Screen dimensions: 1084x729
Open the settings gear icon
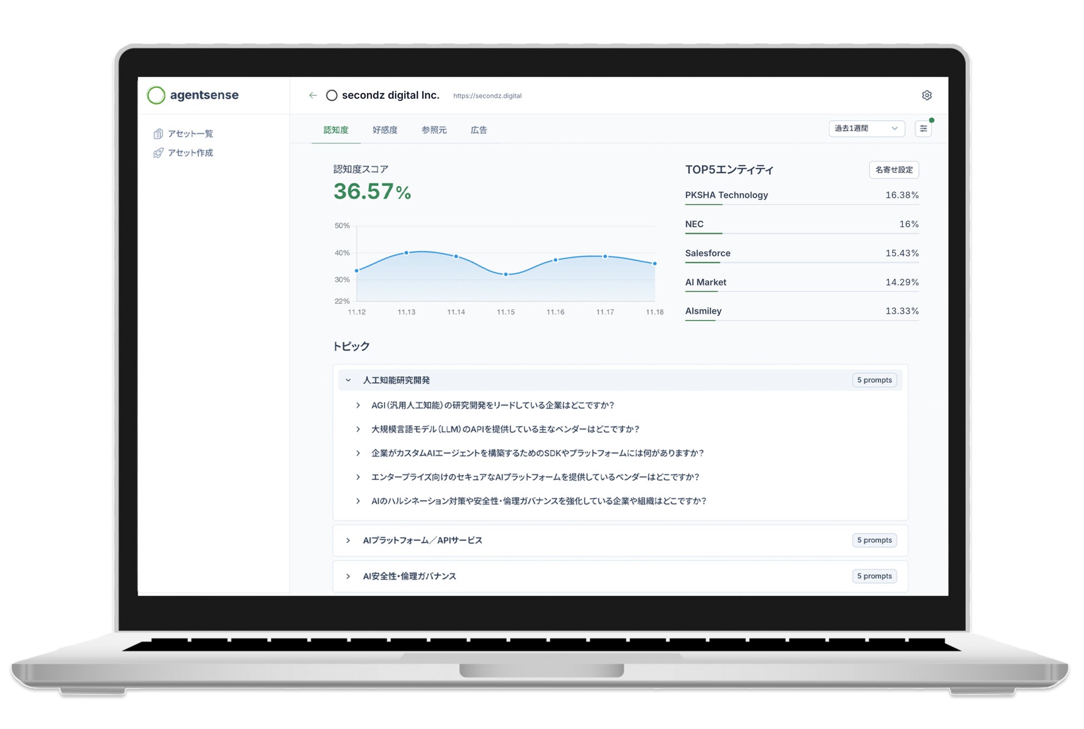pos(927,96)
